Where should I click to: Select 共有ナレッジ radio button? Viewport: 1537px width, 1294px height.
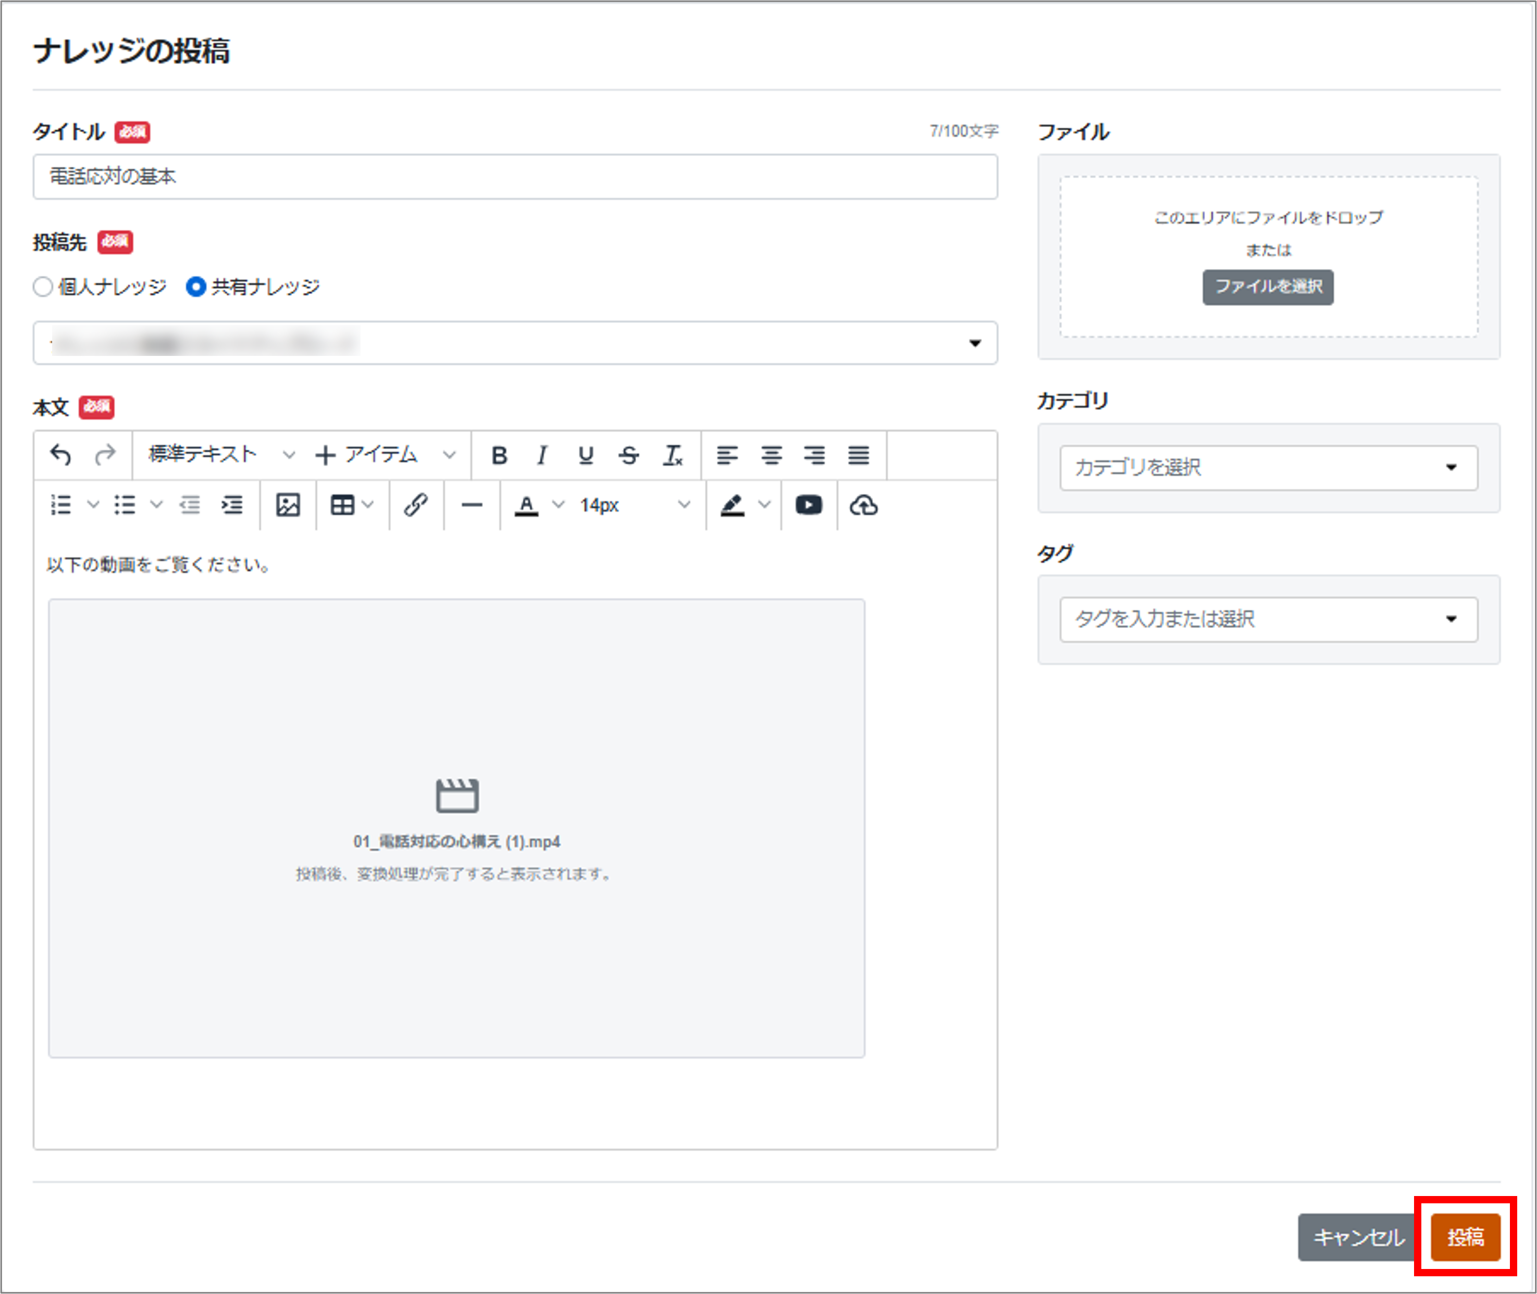coord(196,287)
